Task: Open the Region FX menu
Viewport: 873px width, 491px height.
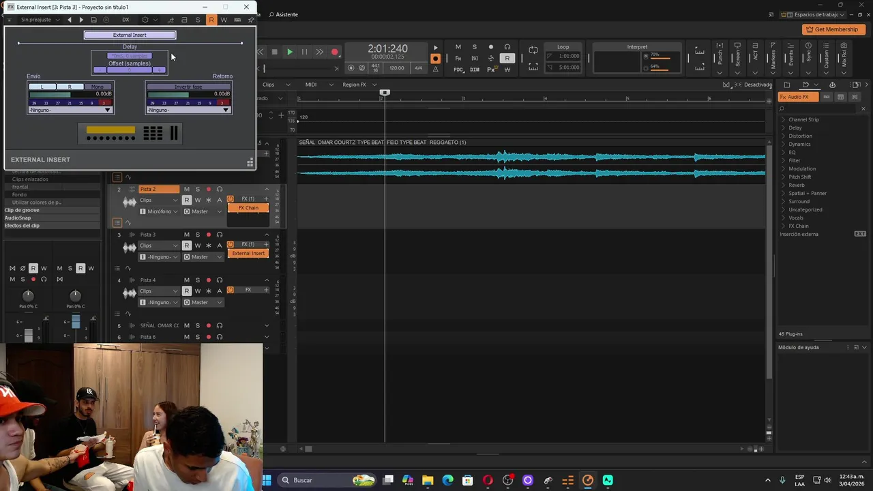Action: (x=359, y=85)
